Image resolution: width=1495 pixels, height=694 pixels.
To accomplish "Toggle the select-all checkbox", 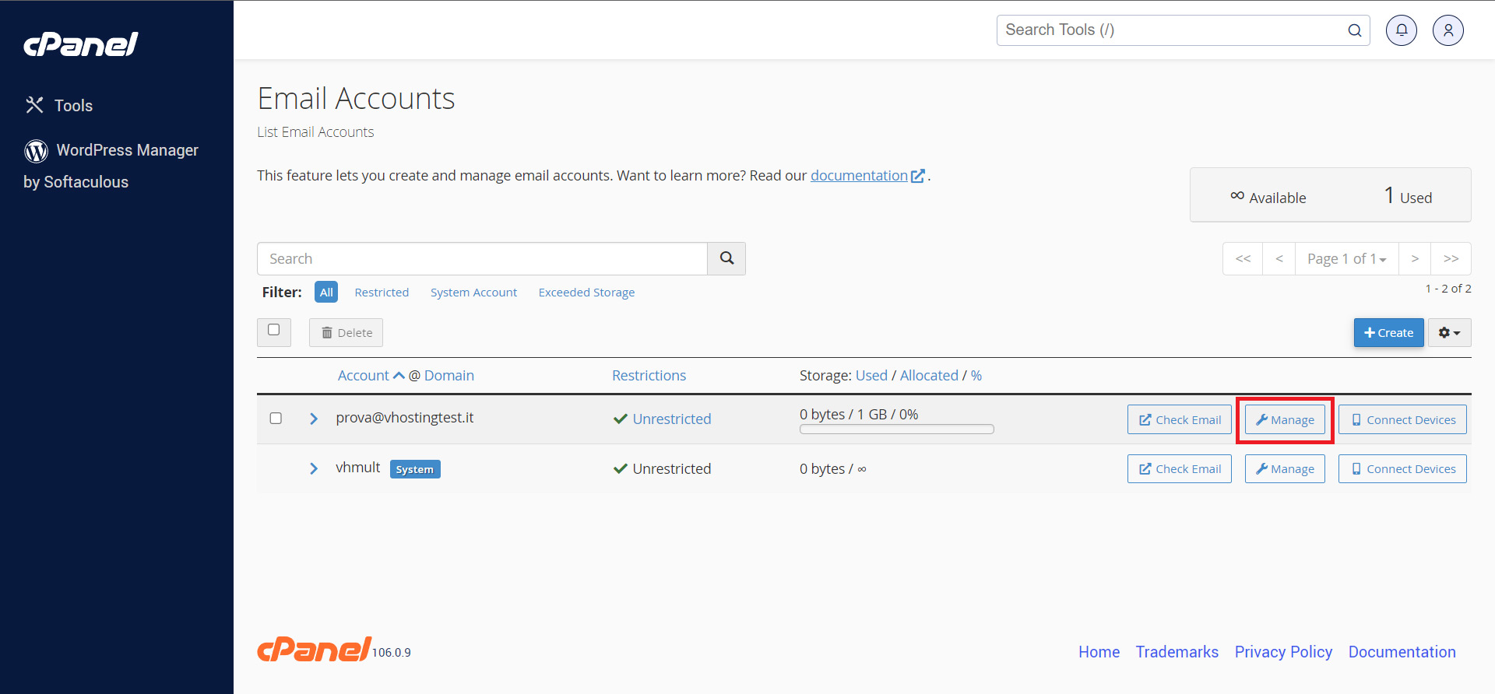I will pos(274,330).
